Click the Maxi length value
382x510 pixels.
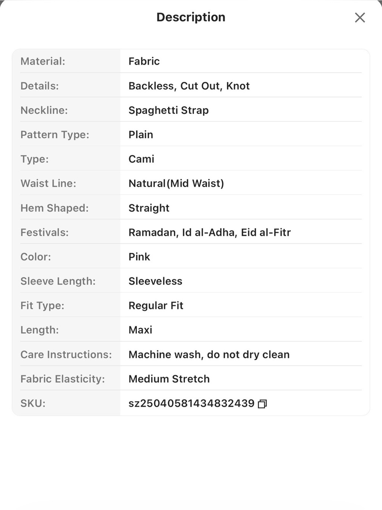140,330
